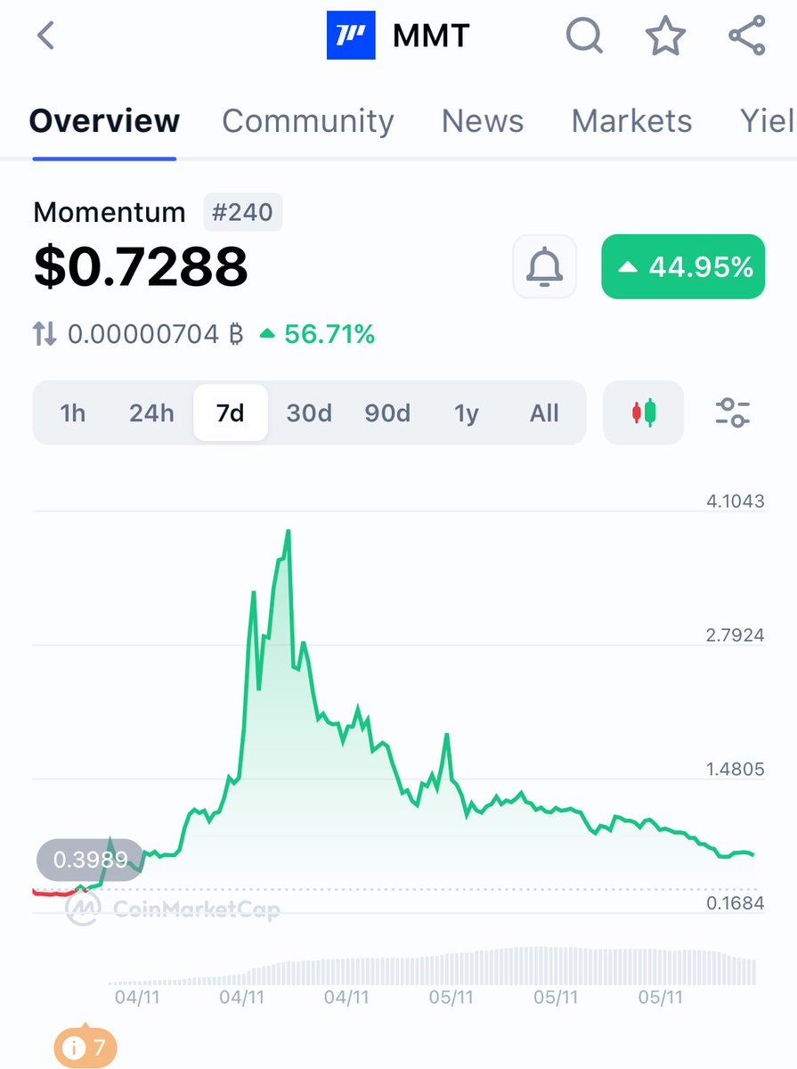This screenshot has height=1069, width=797.
Task: Choose the 30d chart range
Action: pos(309,413)
